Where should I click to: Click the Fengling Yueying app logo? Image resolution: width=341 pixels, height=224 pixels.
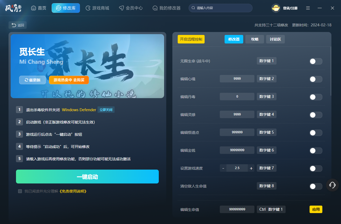13,8
